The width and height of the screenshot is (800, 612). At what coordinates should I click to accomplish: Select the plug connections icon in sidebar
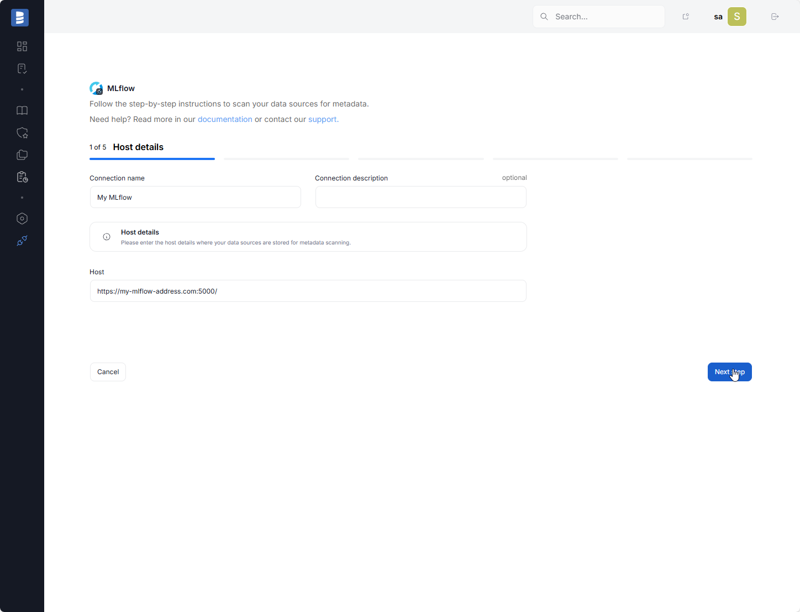click(x=22, y=241)
